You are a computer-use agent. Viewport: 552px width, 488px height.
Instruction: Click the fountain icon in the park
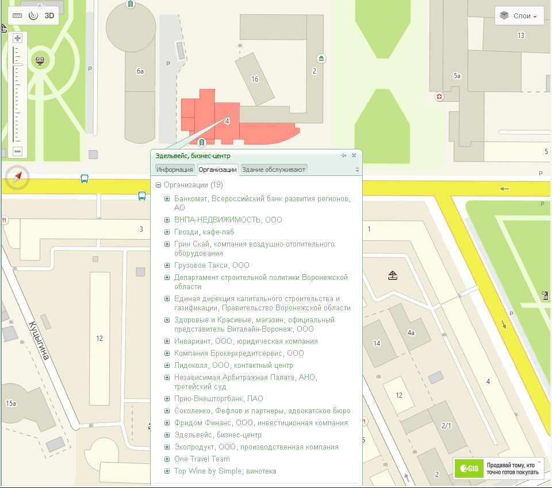coord(40,61)
